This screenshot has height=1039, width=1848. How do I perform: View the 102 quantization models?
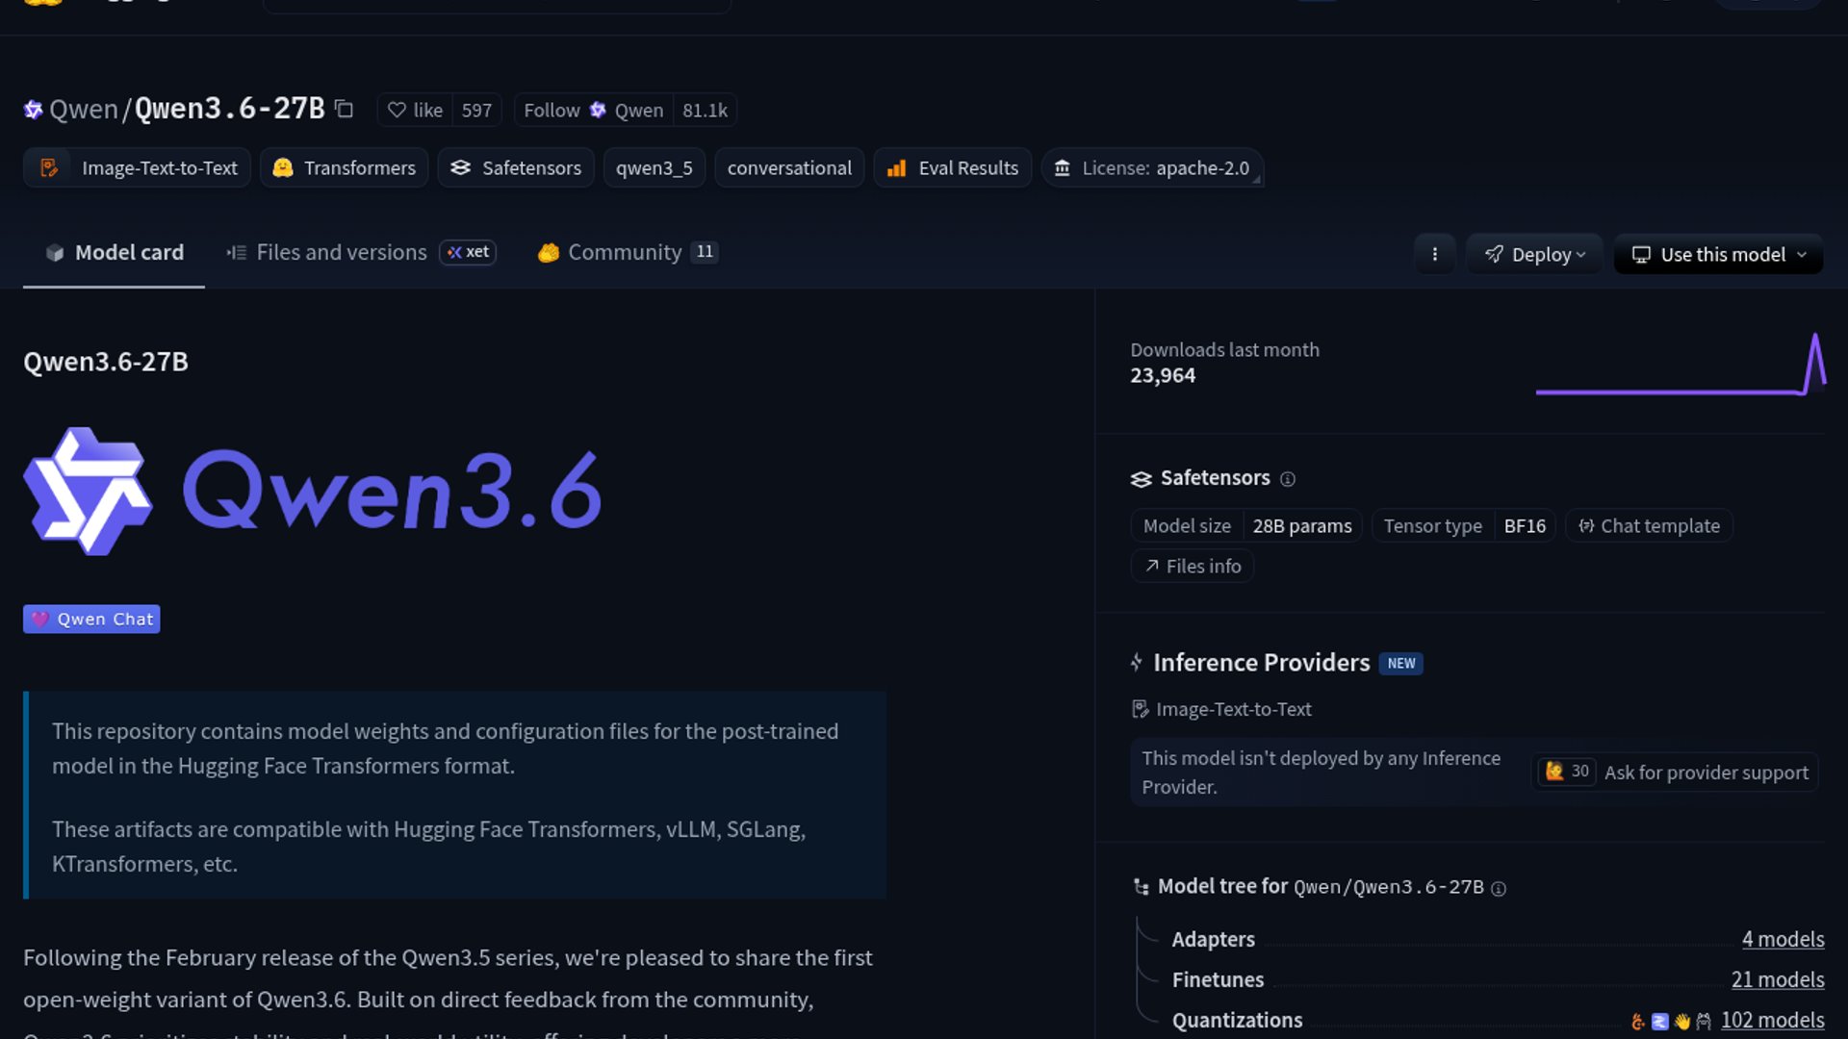1772,1020
